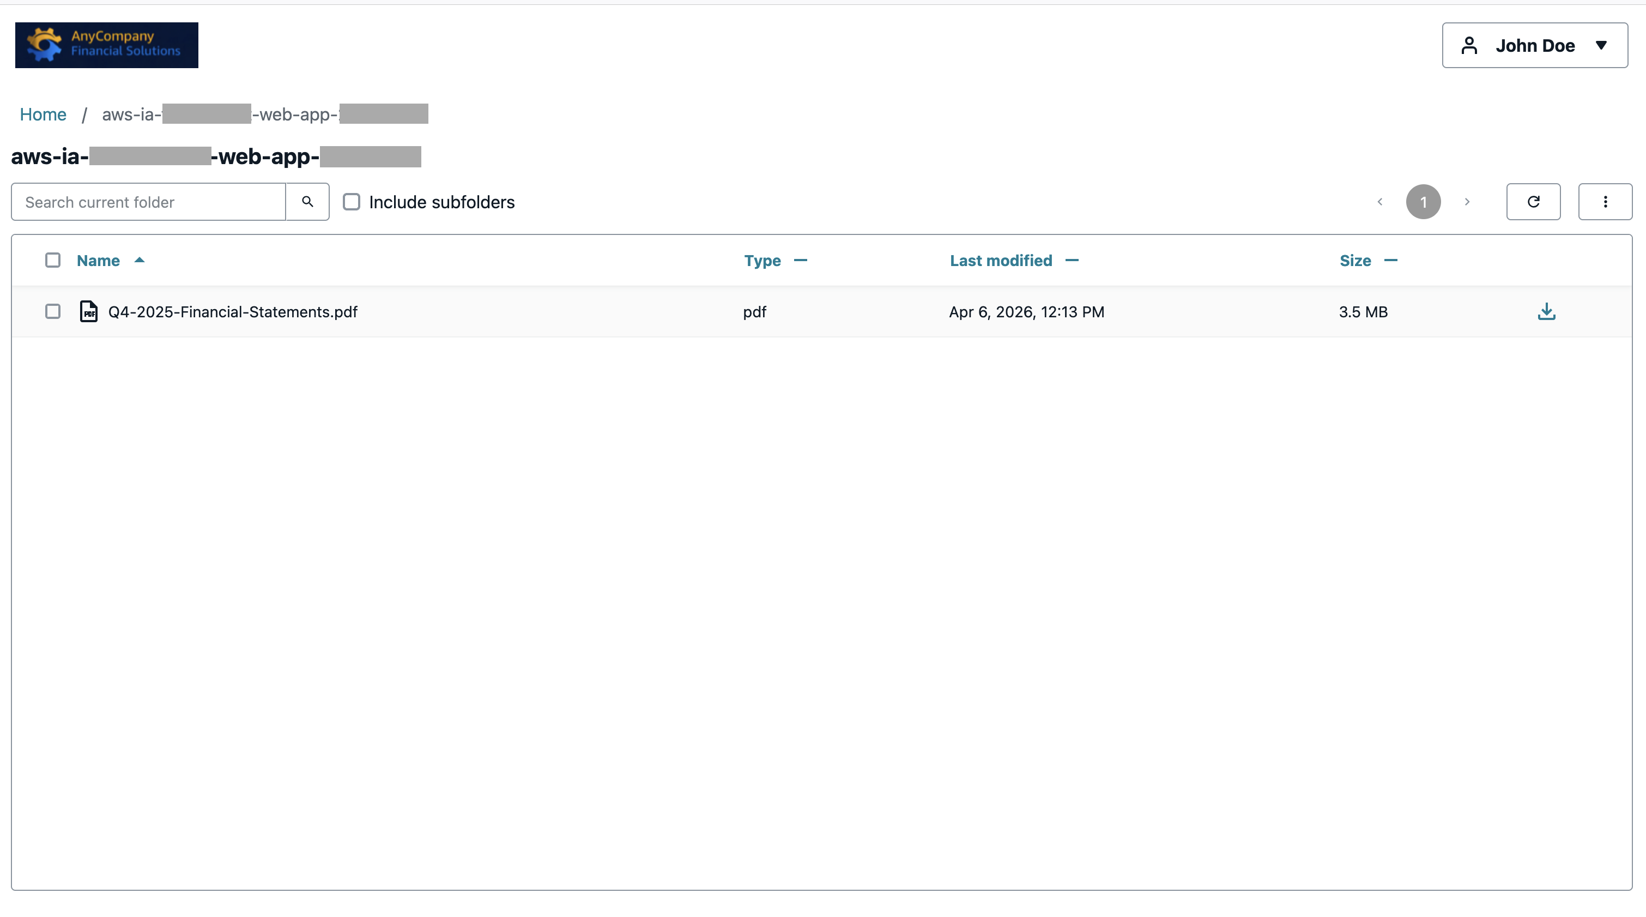The width and height of the screenshot is (1646, 917).
Task: Click the Size sort indicator dash
Action: click(1391, 260)
